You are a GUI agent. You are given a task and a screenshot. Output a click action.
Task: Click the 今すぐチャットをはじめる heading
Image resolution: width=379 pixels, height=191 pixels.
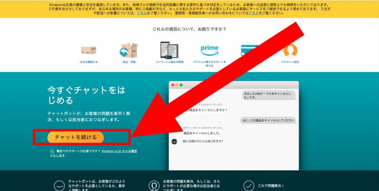pyautogui.click(x=86, y=95)
